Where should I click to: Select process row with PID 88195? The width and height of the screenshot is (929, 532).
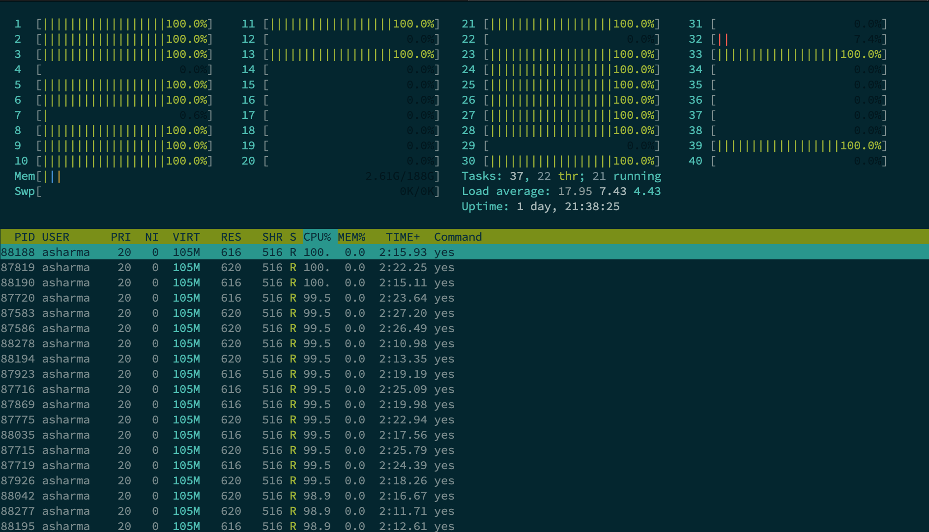[x=464, y=526]
